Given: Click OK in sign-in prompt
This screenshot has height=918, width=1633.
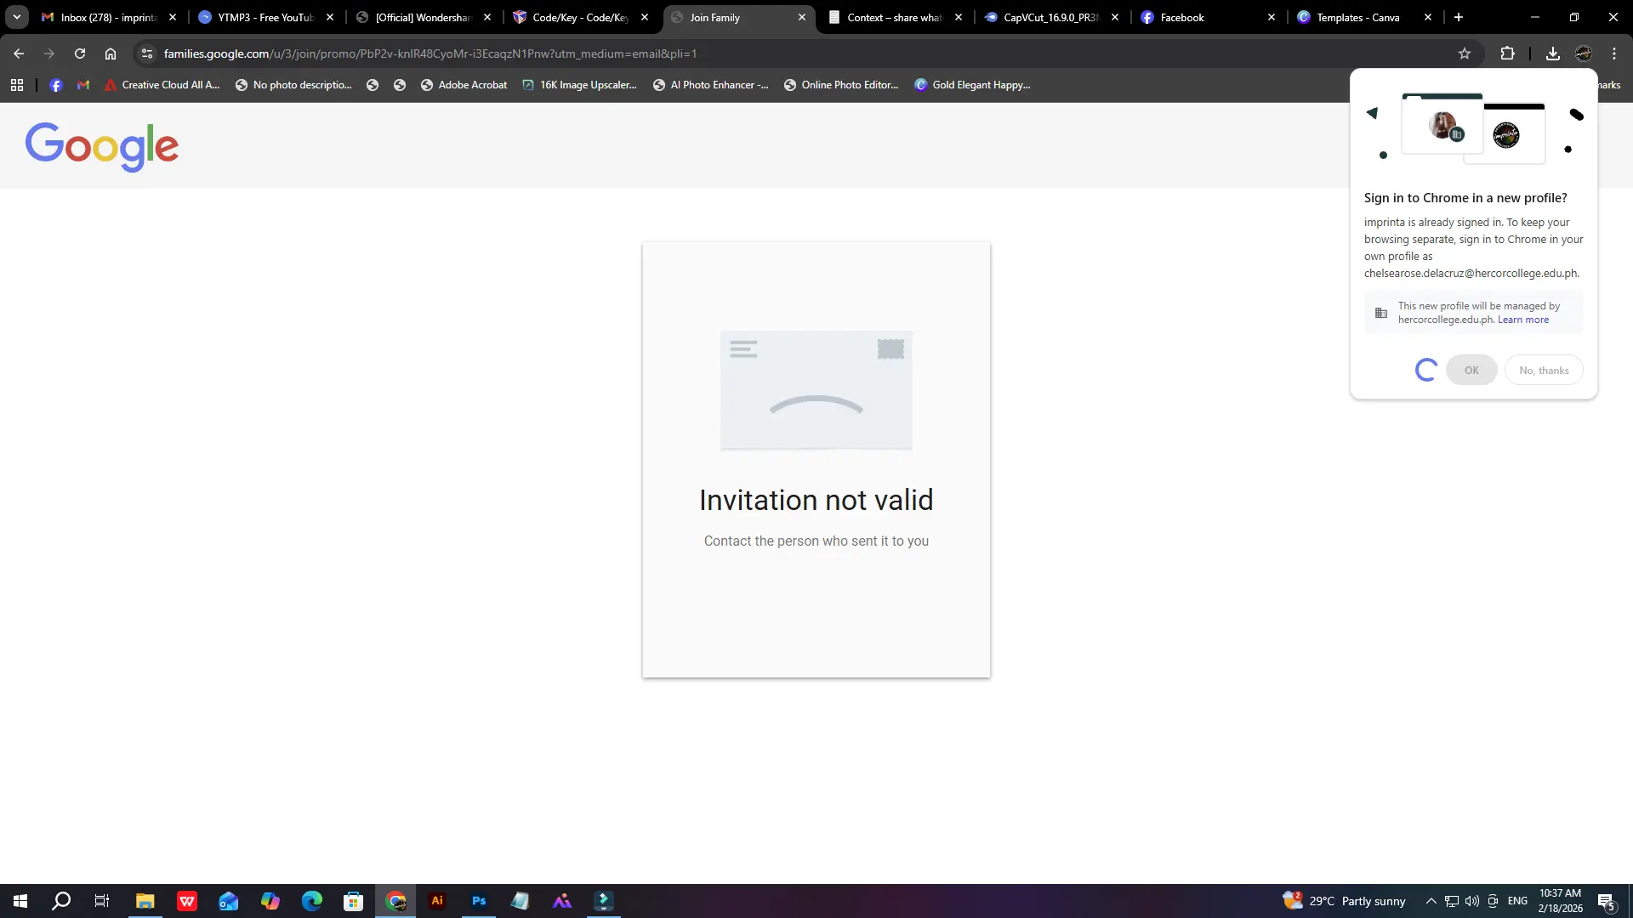Looking at the screenshot, I should [x=1471, y=371].
